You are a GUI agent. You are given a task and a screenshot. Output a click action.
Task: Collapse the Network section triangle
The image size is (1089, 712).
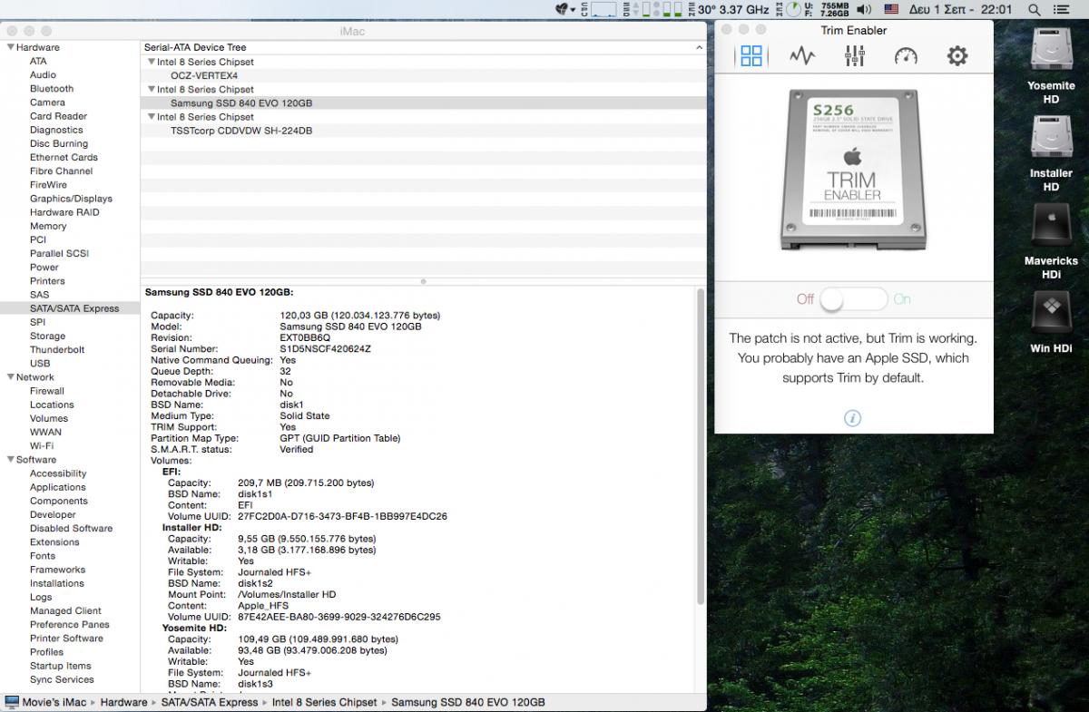click(x=10, y=377)
